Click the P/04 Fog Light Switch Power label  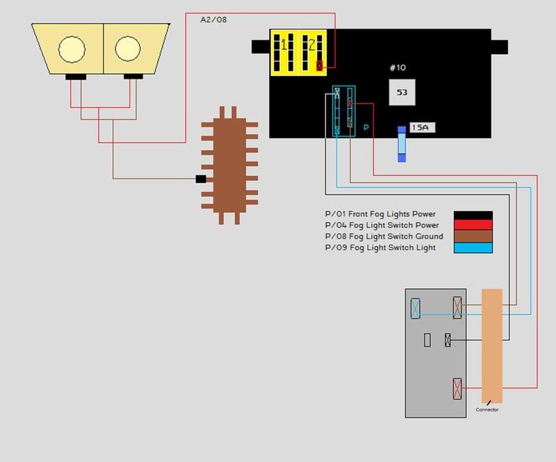[382, 225]
